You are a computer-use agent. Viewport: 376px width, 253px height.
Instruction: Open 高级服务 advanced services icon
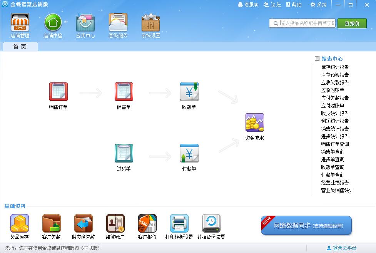click(118, 23)
